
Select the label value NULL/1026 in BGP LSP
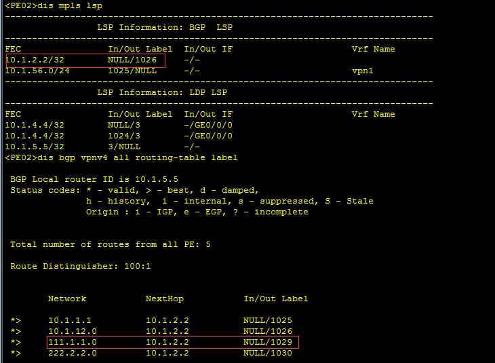132,60
